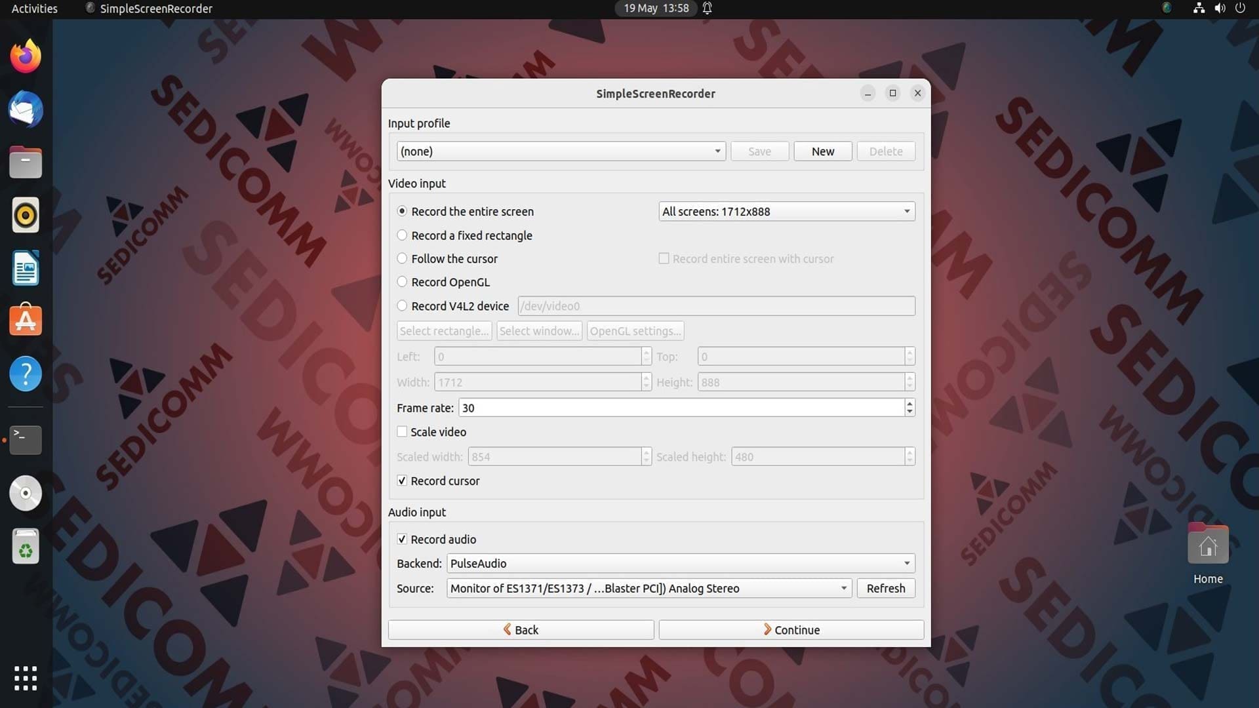Open Rhythmbox music player in the dock

click(x=26, y=215)
